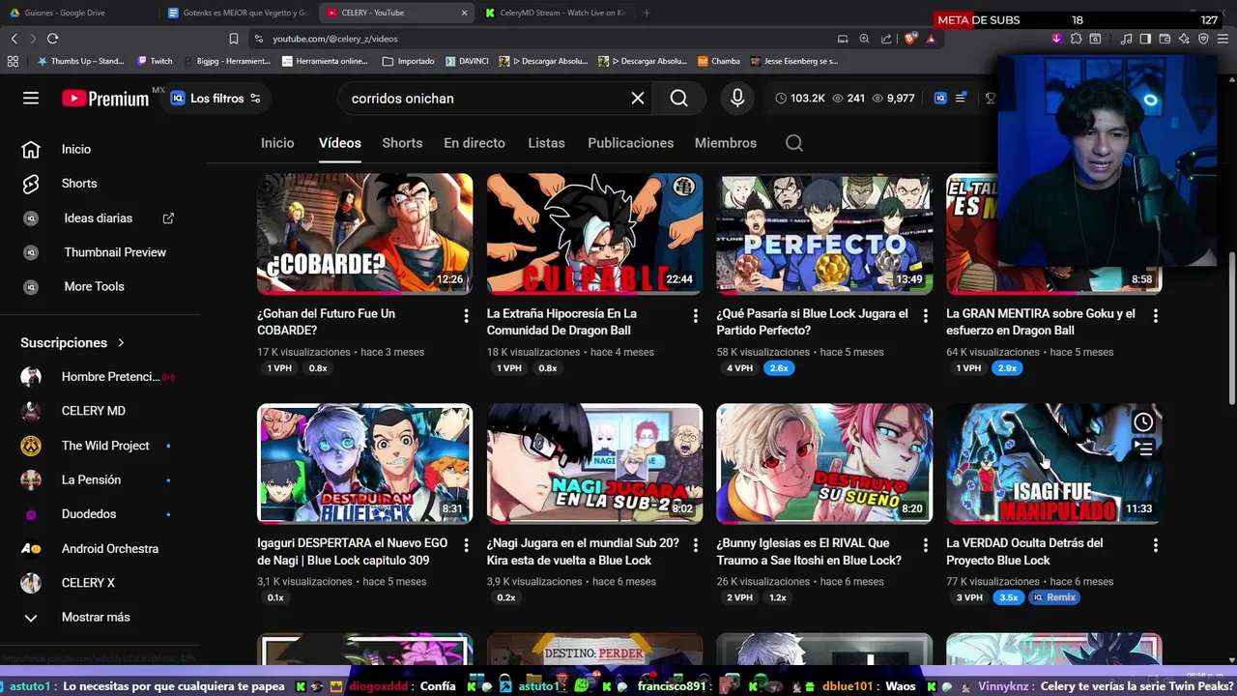Open the browser main menu
Screen dimensions: 1237x696
[x=1223, y=39]
